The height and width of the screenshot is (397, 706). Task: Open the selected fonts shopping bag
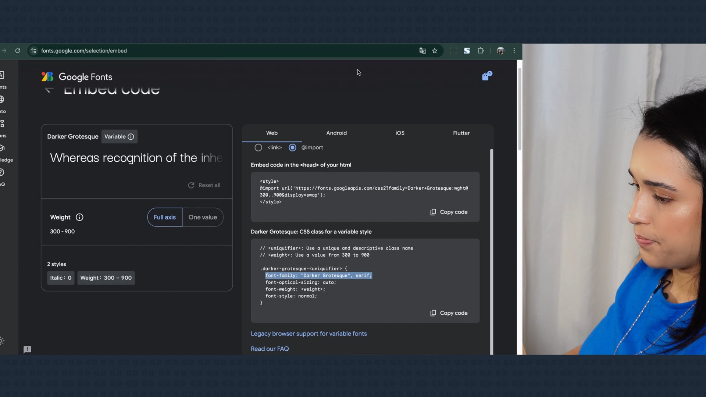486,76
